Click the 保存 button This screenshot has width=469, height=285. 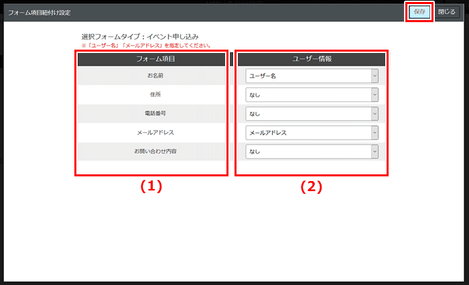tap(419, 12)
